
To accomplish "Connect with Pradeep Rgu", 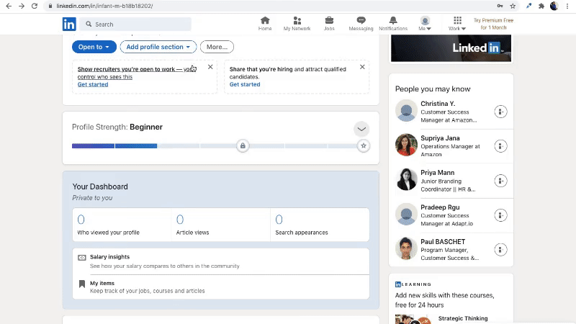I will pos(500,215).
